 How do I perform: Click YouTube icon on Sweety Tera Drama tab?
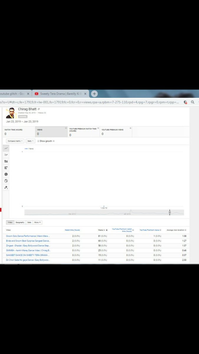coord(37,94)
